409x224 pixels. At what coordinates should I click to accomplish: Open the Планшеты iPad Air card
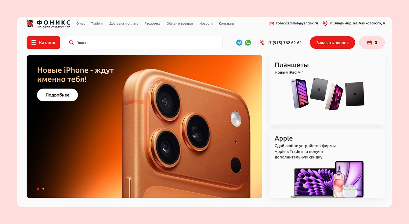pos(327,90)
